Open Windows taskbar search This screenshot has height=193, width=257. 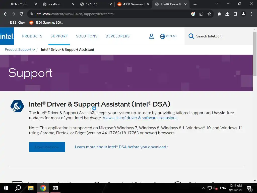(18, 188)
